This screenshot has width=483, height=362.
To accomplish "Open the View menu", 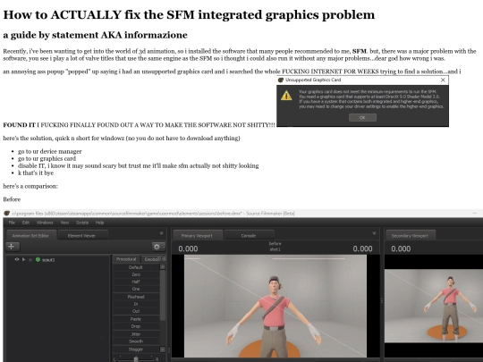I will click(x=64, y=223).
